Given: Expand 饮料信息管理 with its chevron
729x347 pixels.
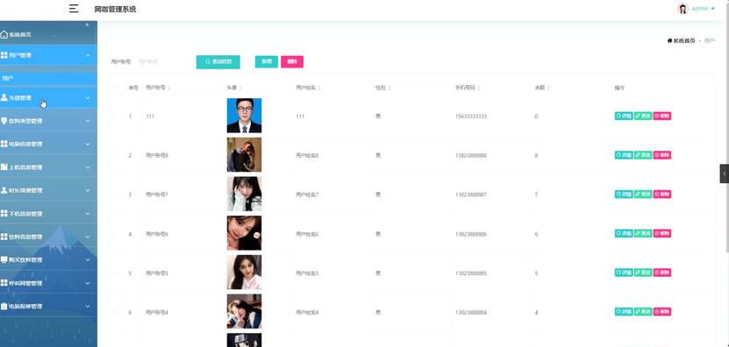Looking at the screenshot, I should 88,237.
